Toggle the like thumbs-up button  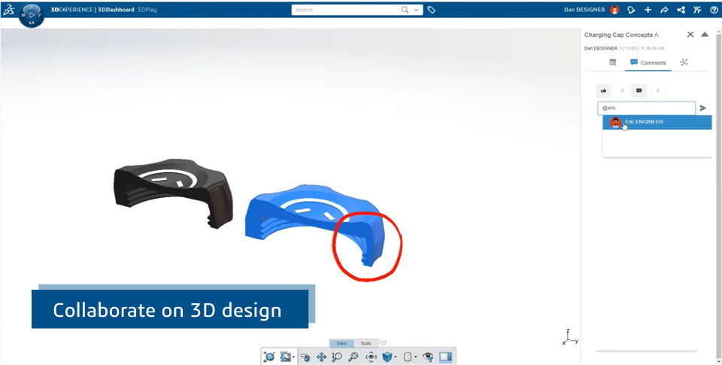click(x=603, y=90)
